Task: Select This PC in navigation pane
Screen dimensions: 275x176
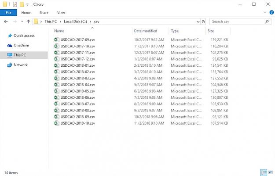Action: [24, 55]
